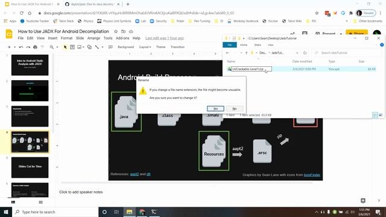
Task: Click the Theme button
Action: click(x=161, y=47)
